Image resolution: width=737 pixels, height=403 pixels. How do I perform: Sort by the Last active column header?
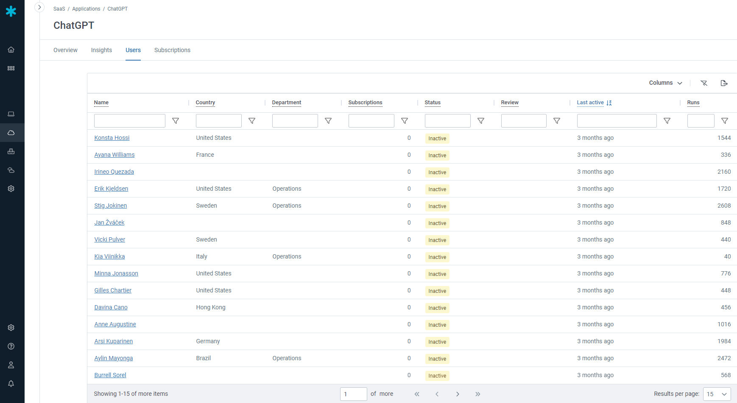pos(590,103)
